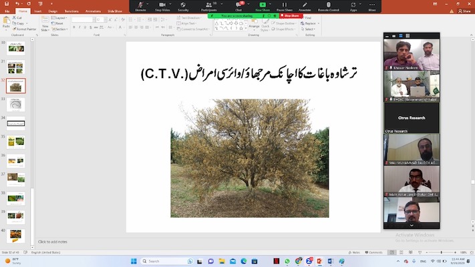
Task: Open Apps in the Zoom toolbar
Action: coord(353,5)
